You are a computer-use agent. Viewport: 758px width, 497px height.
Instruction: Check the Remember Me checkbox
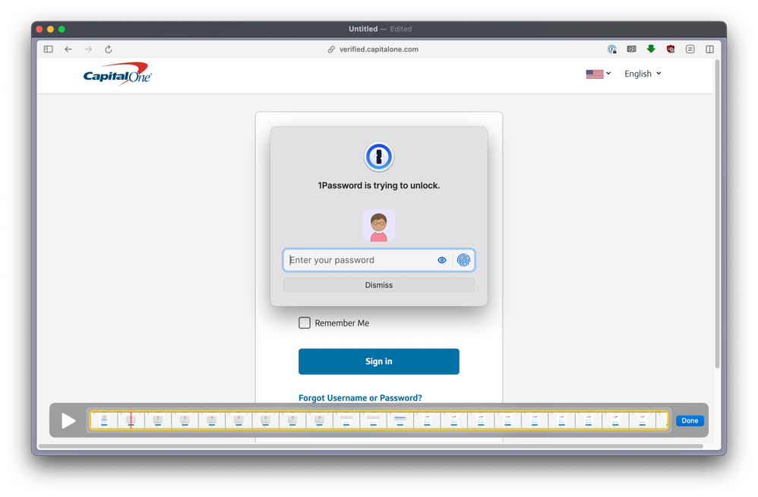point(305,322)
